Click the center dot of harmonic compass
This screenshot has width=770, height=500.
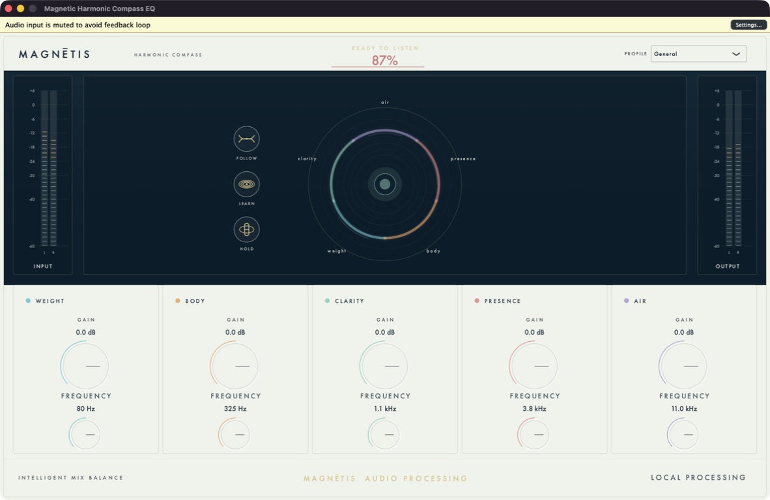[385, 184]
